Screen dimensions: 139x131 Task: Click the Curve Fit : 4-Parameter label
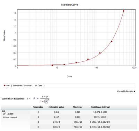[x=13, y=99]
